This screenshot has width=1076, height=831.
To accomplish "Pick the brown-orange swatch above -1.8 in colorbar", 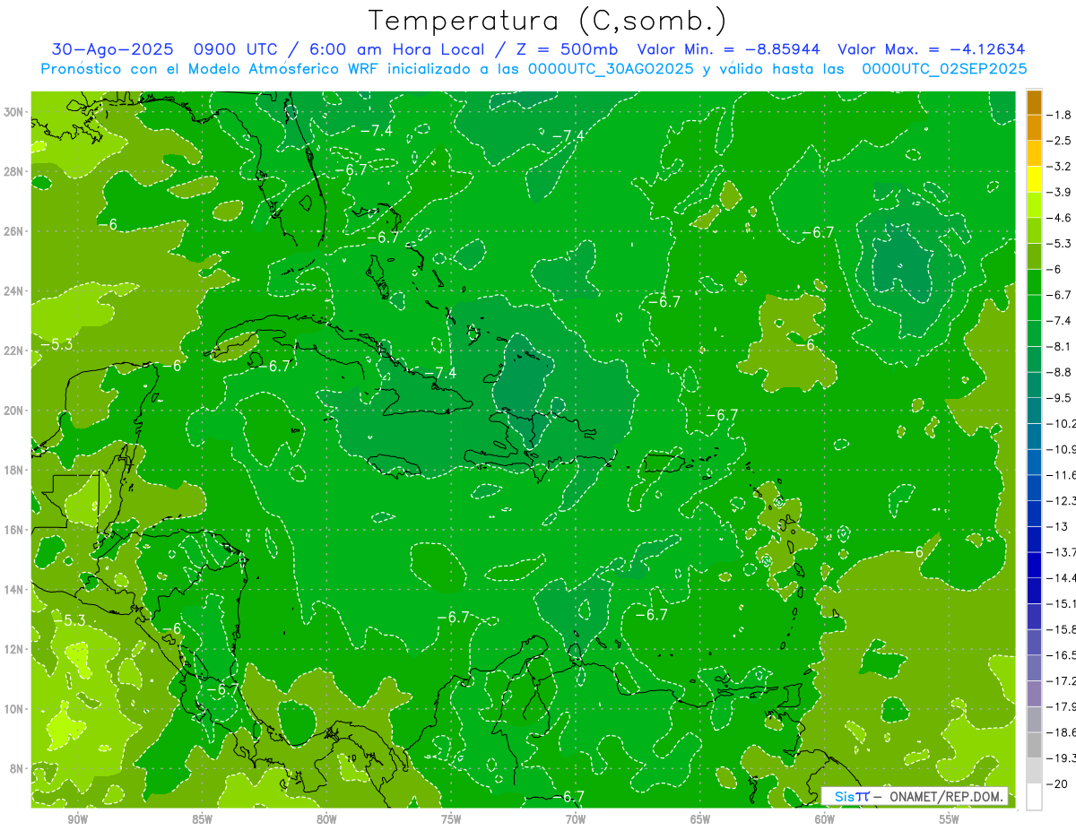I will point(1034,103).
